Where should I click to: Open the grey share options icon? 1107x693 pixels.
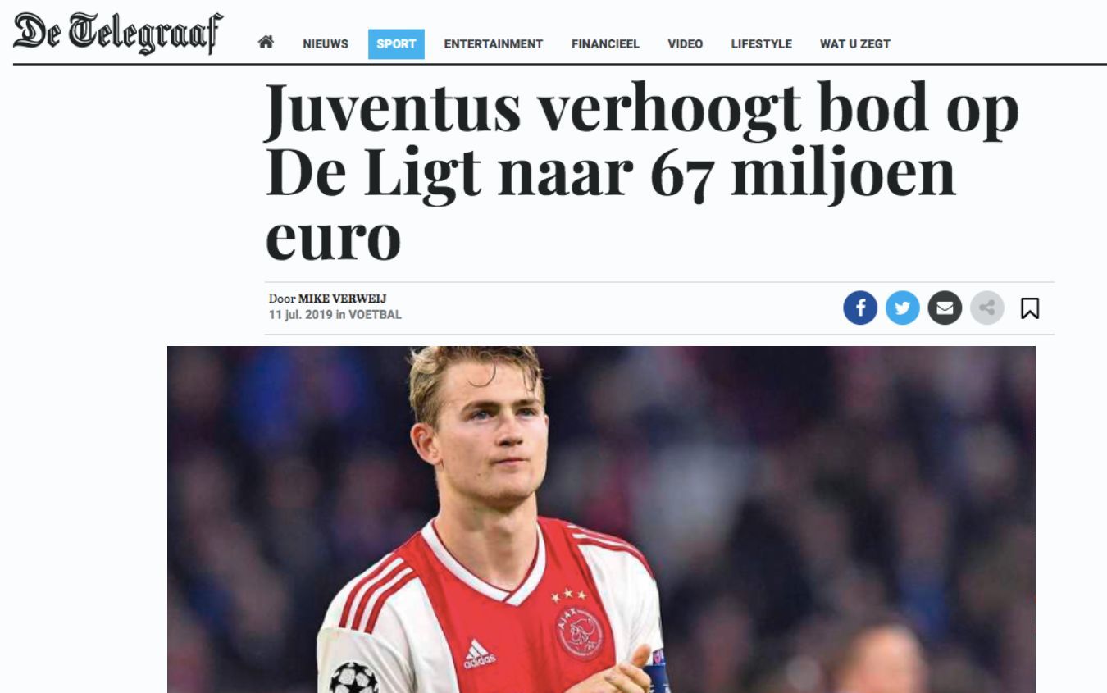(987, 308)
